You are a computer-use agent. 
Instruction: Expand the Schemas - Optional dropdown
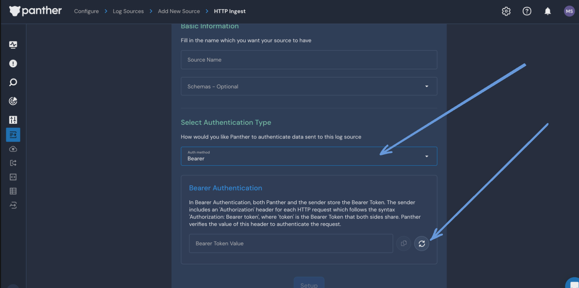tap(309, 86)
